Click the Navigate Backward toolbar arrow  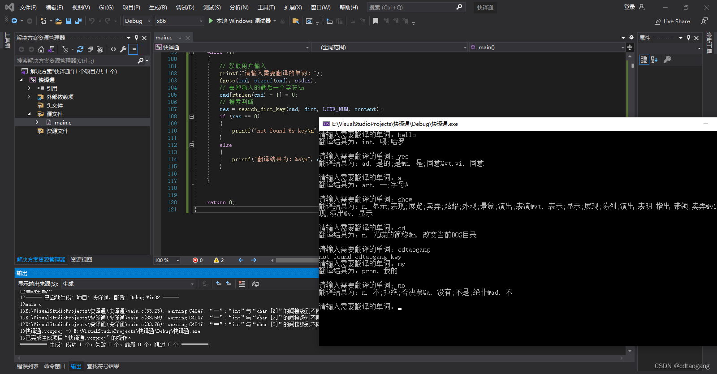[x=14, y=21]
